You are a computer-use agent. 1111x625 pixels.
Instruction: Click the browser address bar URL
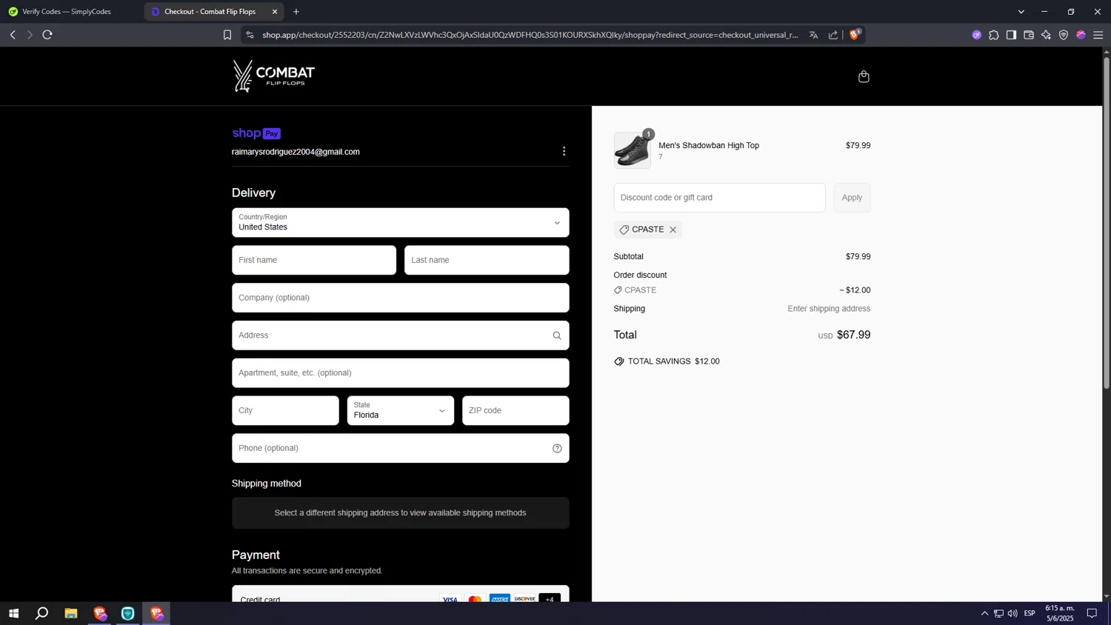pyautogui.click(x=530, y=35)
